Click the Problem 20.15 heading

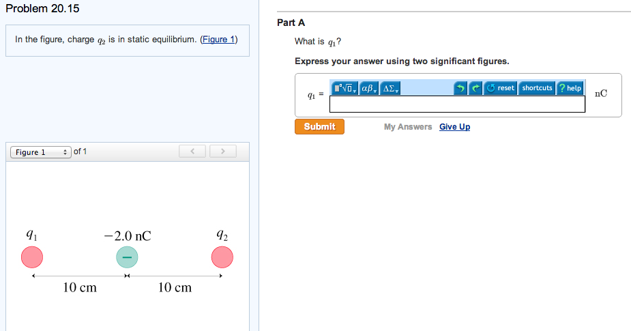(42, 9)
